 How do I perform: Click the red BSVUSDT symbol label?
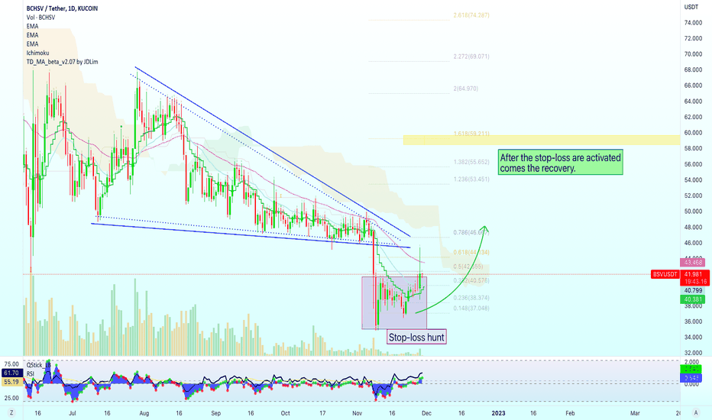click(x=665, y=274)
